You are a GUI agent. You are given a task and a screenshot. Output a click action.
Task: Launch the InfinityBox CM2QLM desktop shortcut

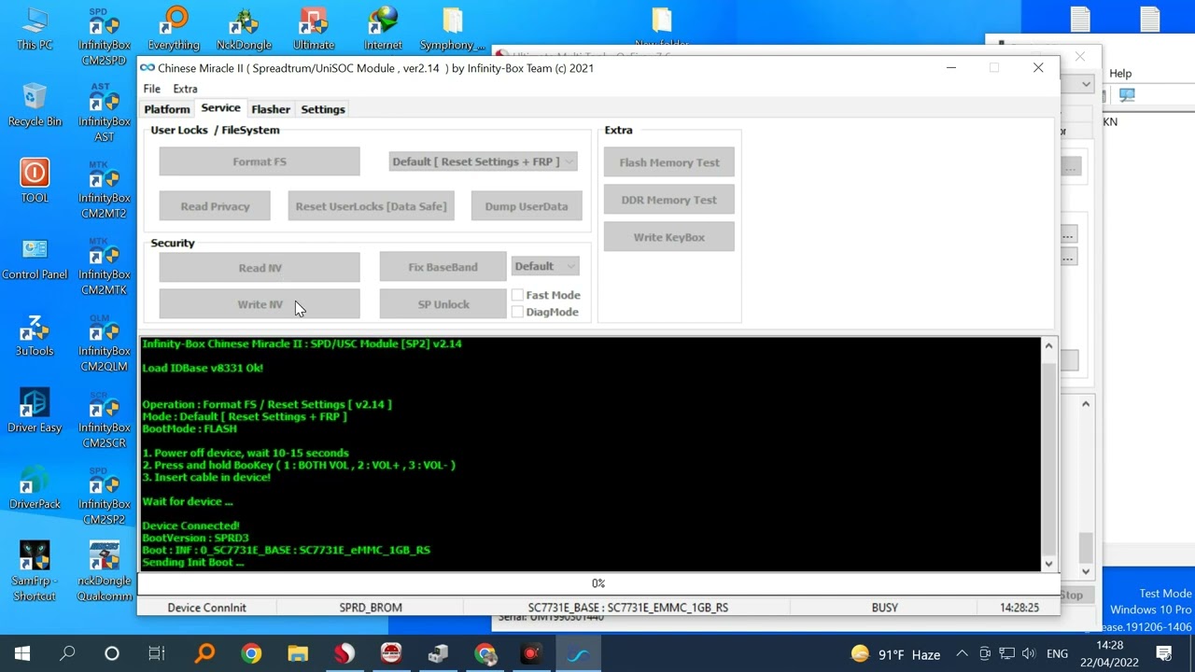click(104, 342)
